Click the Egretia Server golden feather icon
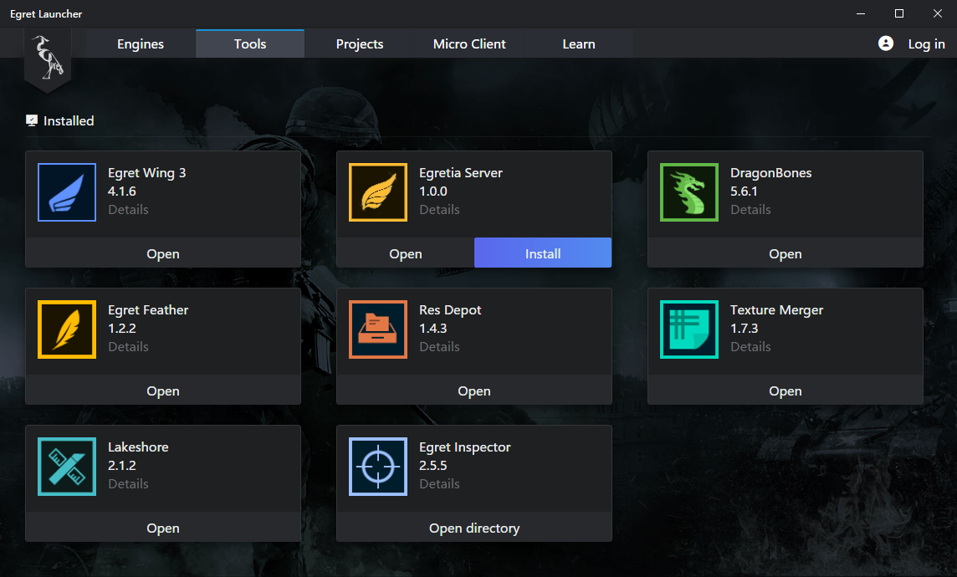Image resolution: width=957 pixels, height=577 pixels. click(x=378, y=192)
